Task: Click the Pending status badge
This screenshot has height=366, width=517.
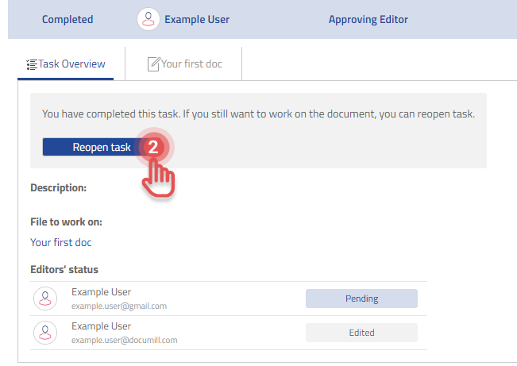Action: point(361,299)
